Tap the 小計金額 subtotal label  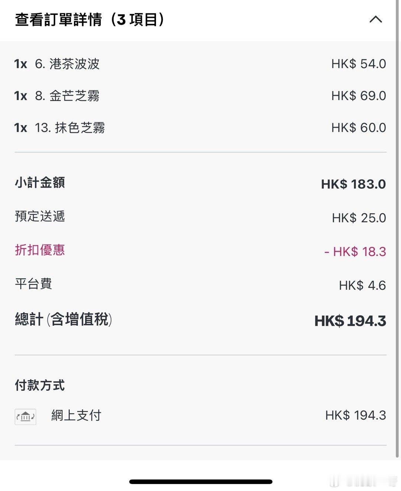40,183
